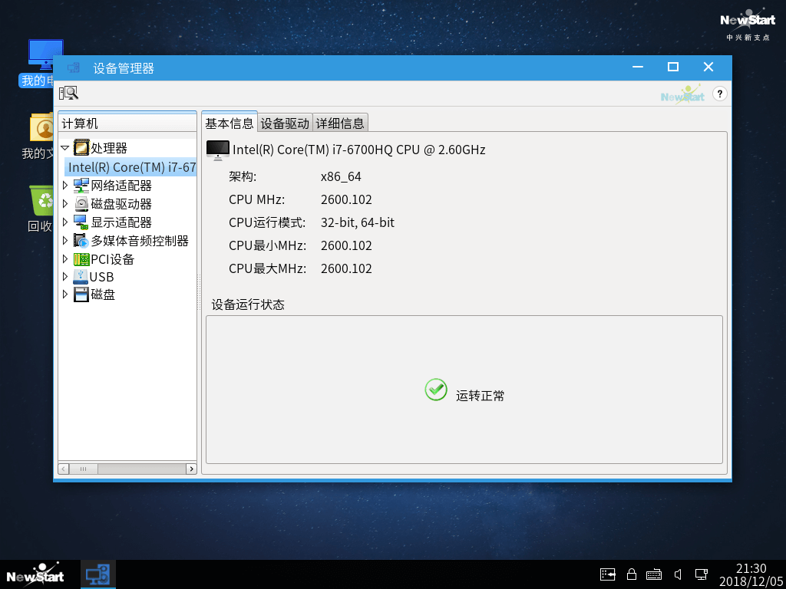The image size is (786, 589).
Task: Click the 显示适配器 display adapter icon
Action: coord(81,222)
